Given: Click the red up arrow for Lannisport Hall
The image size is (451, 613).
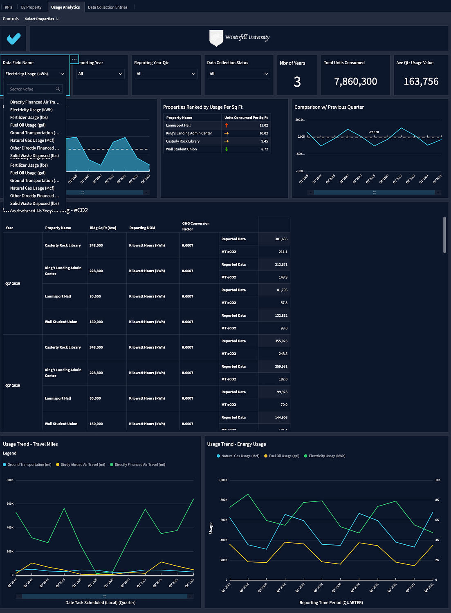Looking at the screenshot, I should click(227, 125).
